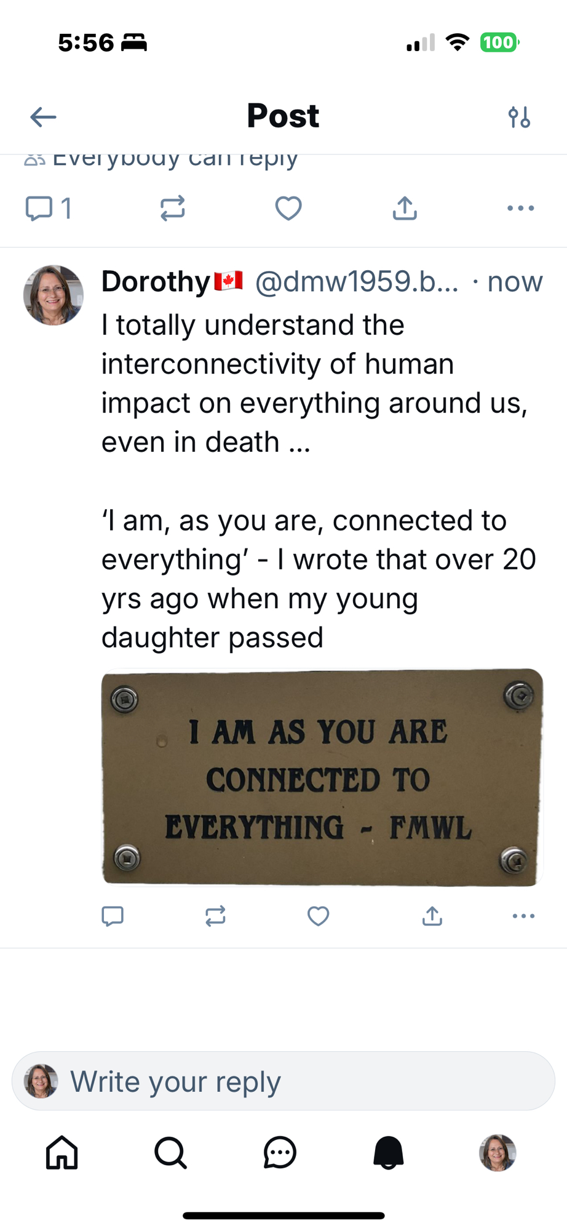The height and width of the screenshot is (1231, 567).
Task: Switch to the Home tab
Action: (x=62, y=1152)
